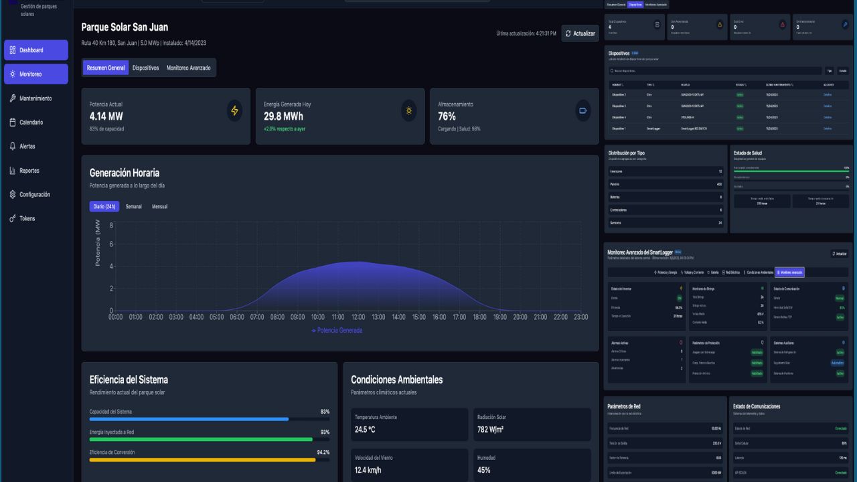This screenshot has width=857, height=482.
Task: Click wrench icon on En Mantenimiento card
Action: tap(845, 25)
